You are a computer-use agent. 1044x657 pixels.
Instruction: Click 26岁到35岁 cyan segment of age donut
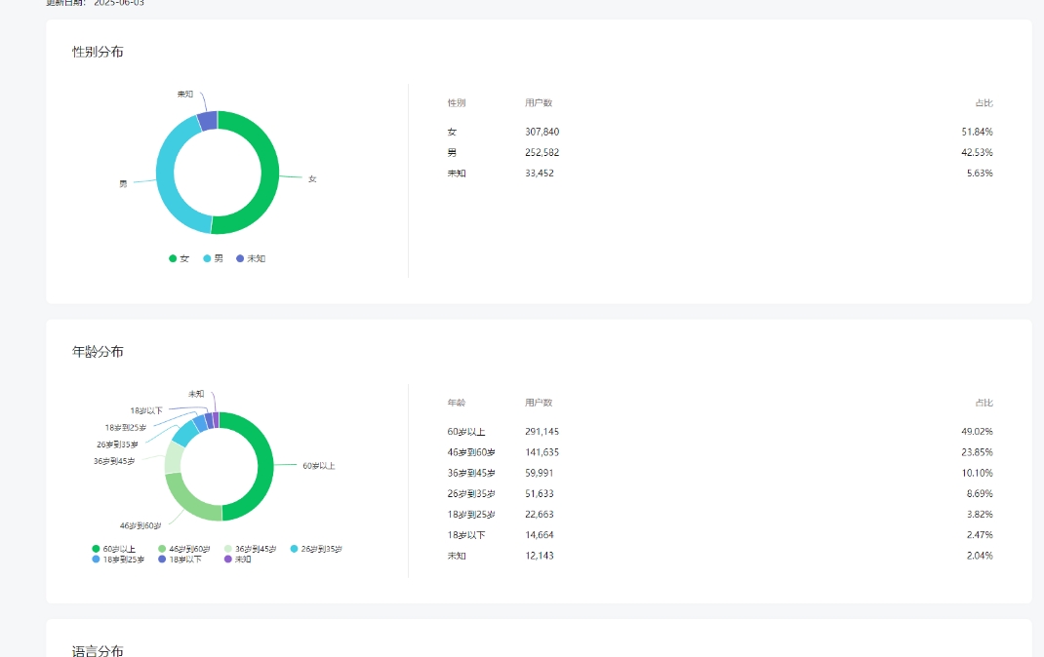point(183,433)
